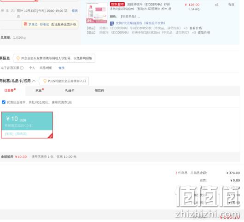Collapse the coupon/gift card section chevron
Screen dimensions: 244x222
(34, 81)
